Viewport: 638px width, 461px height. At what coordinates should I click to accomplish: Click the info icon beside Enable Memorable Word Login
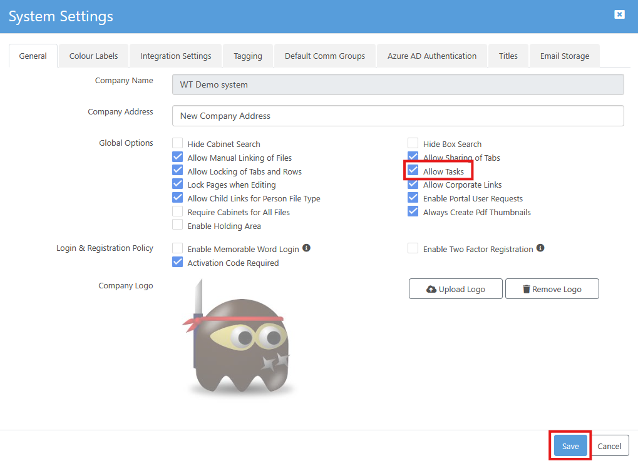click(x=306, y=248)
